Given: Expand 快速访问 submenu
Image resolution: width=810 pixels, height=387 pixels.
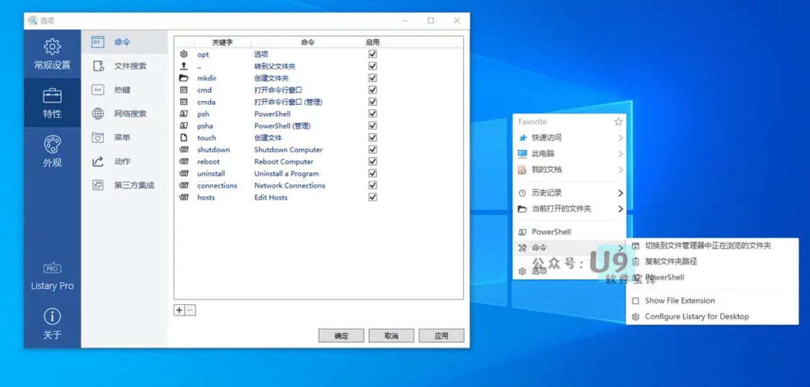Looking at the screenshot, I should pos(620,137).
